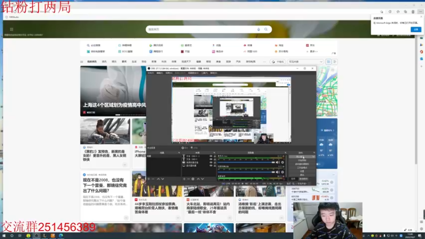Select the video capture device source row
Image resolution: width=425 pixels, height=239 pixels.
coord(199,163)
